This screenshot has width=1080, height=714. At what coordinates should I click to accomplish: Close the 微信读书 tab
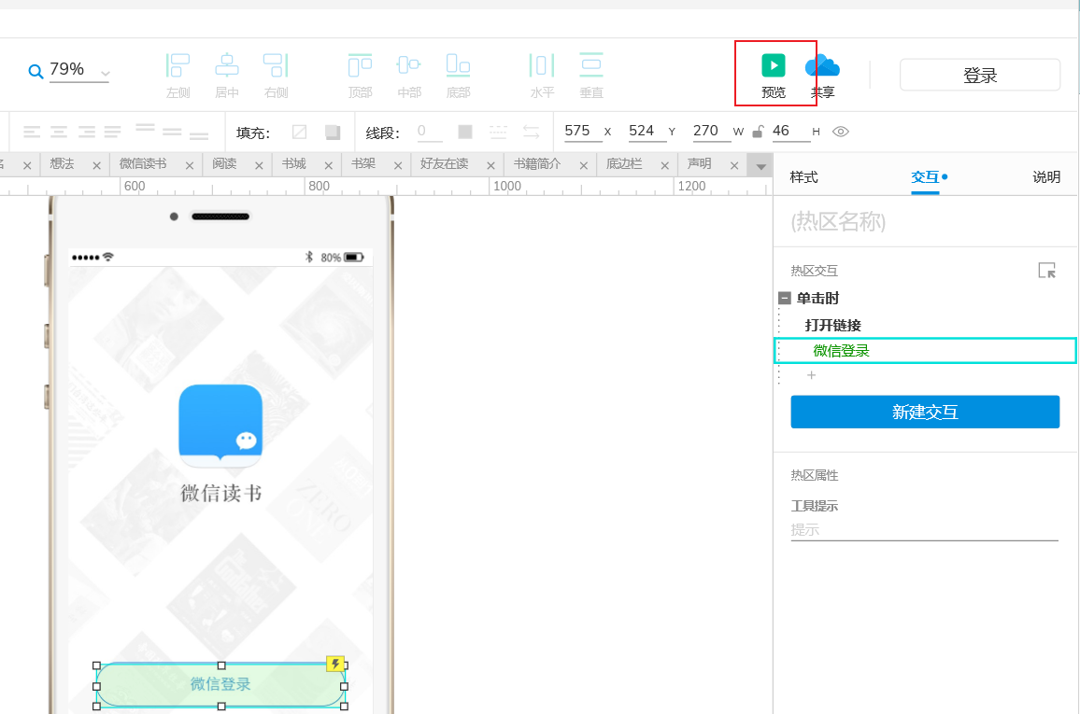pyautogui.click(x=190, y=166)
